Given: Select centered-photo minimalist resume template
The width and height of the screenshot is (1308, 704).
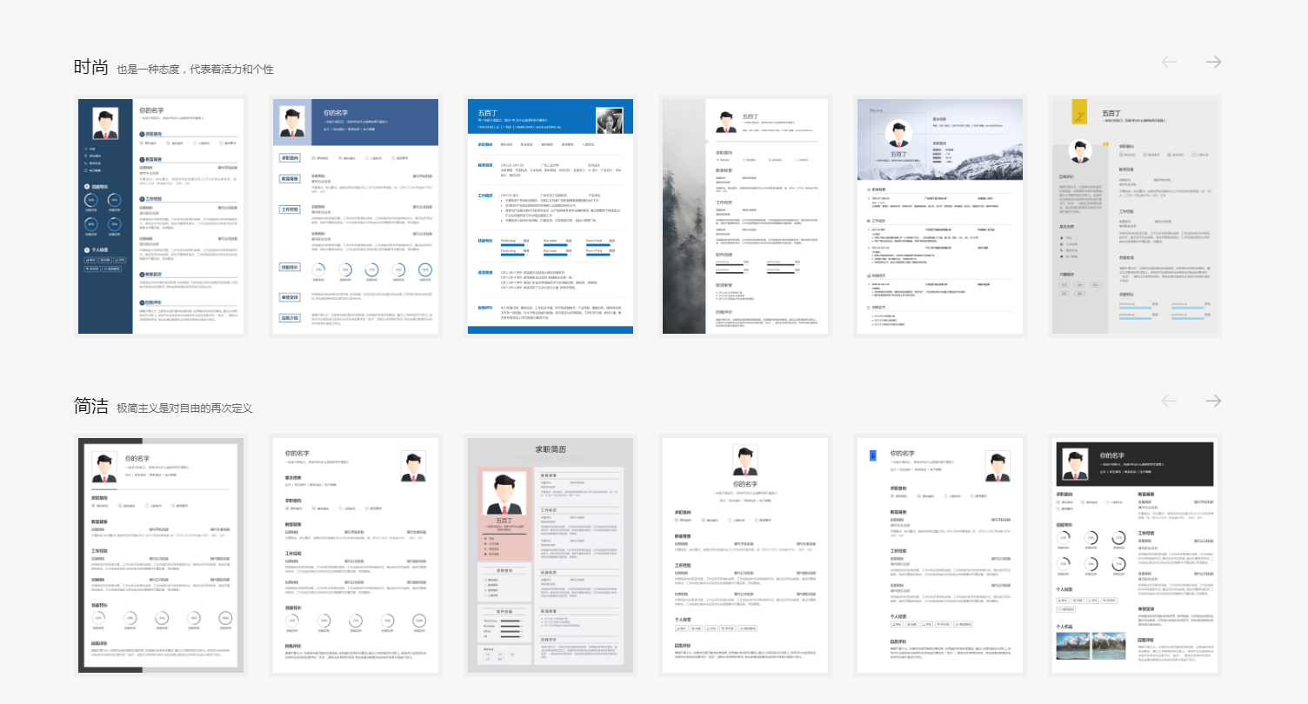Looking at the screenshot, I should (745, 555).
